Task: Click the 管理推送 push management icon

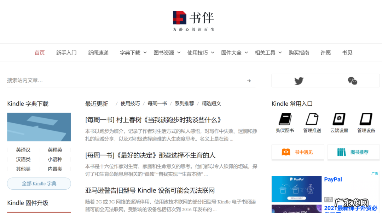Action: click(x=312, y=120)
